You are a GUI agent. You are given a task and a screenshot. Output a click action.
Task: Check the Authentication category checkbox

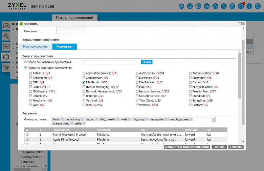(x=190, y=73)
